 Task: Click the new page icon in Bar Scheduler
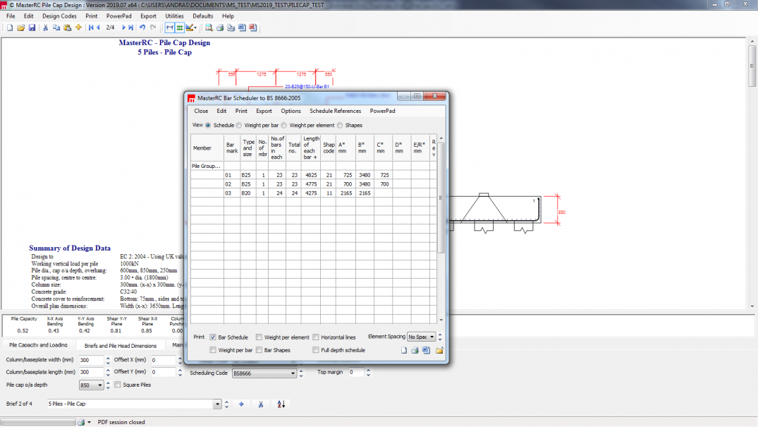tap(403, 350)
